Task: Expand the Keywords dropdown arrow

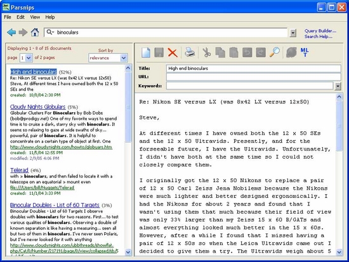Action: pyautogui.click(x=338, y=86)
